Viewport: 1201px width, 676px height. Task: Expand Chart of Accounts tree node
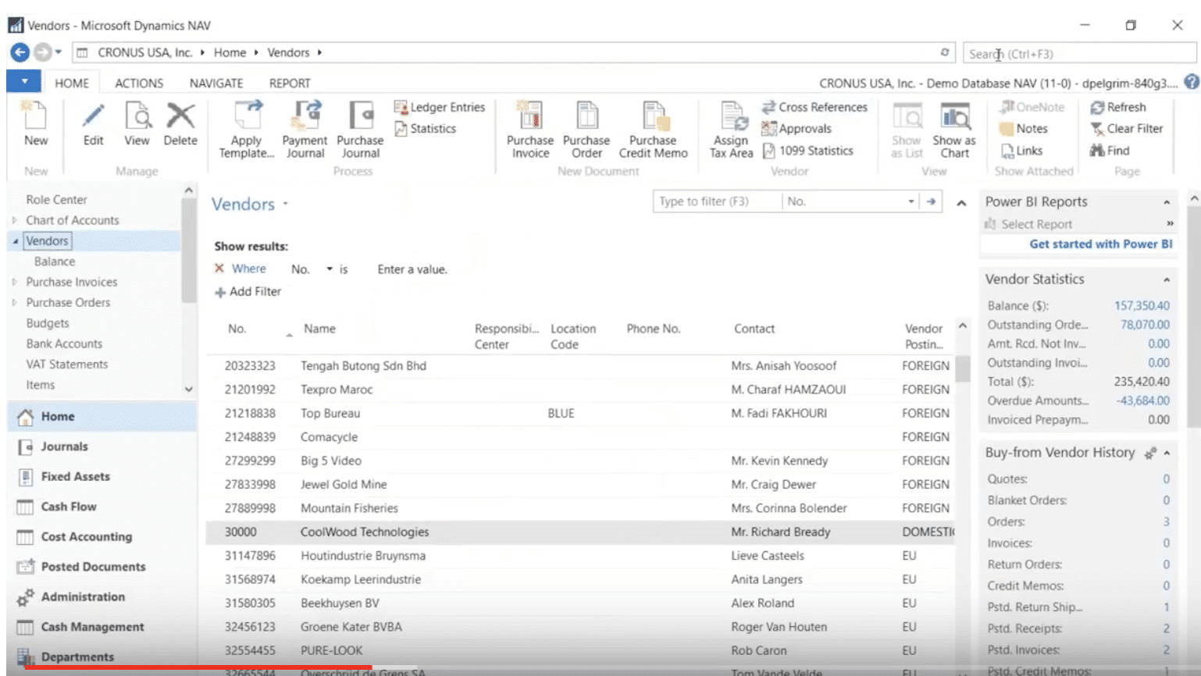14,220
